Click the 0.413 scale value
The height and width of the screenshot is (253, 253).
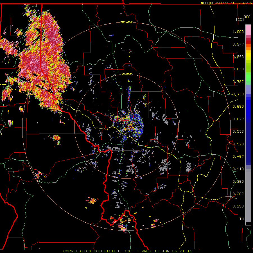tap(238, 169)
